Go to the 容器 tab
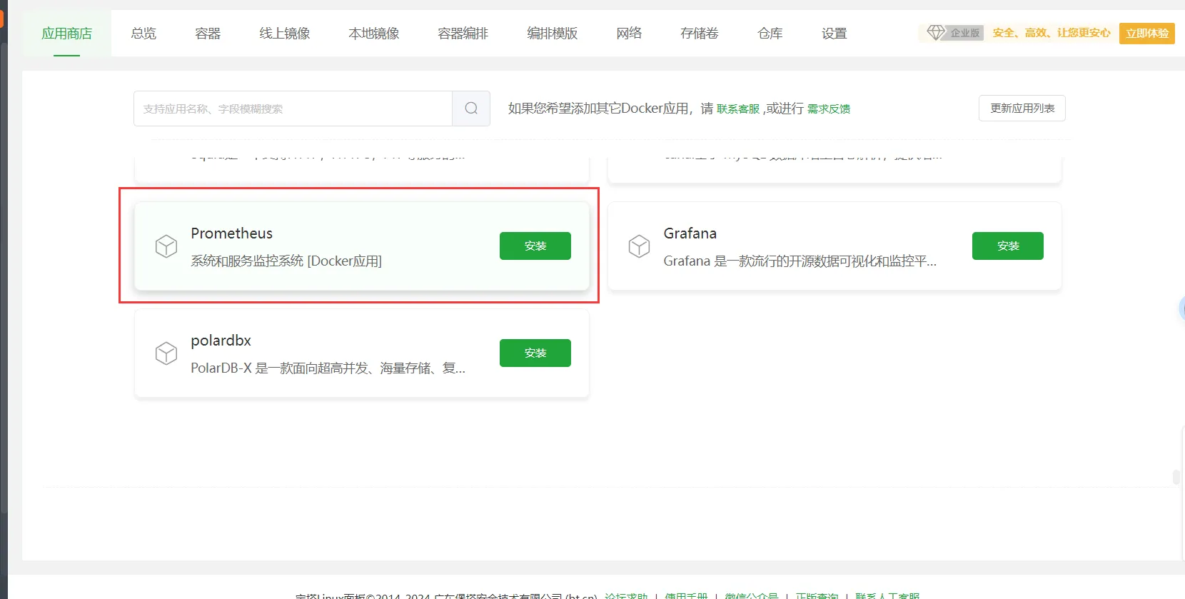This screenshot has width=1185, height=599. 208,34
